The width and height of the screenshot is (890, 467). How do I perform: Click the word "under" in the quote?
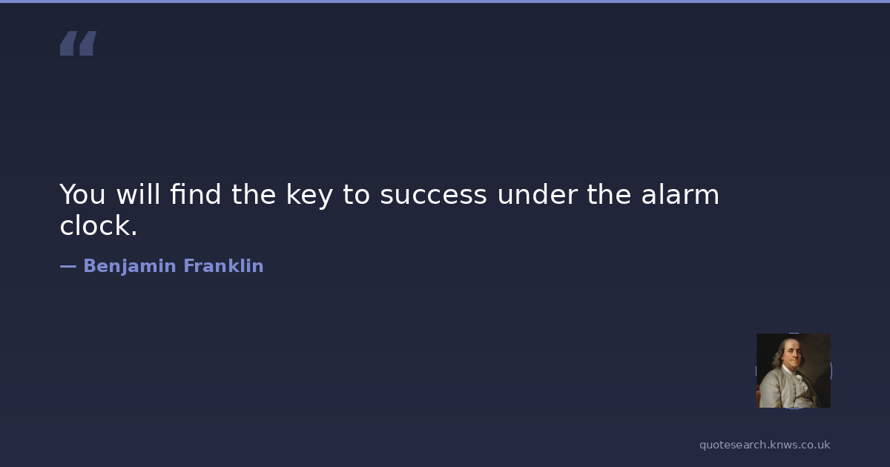(x=537, y=195)
